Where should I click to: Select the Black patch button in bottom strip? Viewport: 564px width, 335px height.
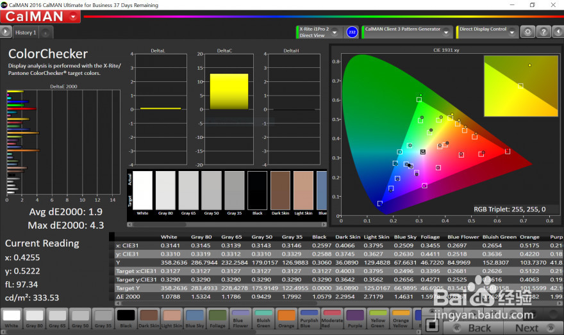tap(126, 318)
